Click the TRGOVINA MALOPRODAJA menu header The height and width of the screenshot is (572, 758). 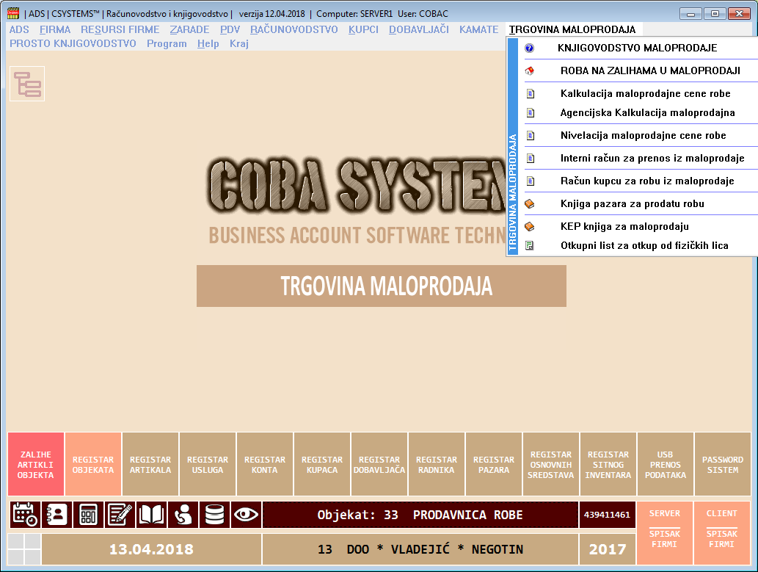point(572,29)
